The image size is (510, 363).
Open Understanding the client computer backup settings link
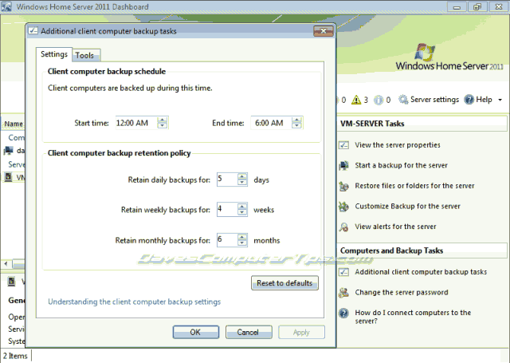(x=135, y=302)
